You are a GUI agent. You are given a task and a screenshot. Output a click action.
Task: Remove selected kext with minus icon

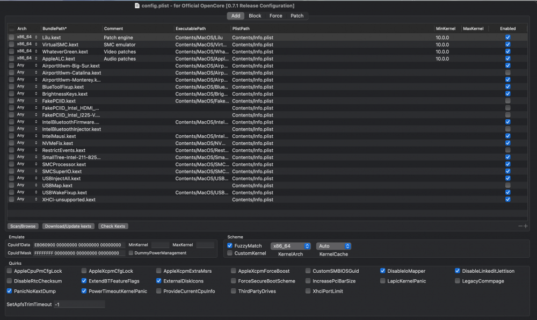[x=520, y=226]
